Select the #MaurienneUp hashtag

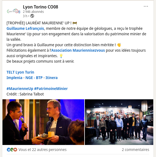[x=20, y=89]
